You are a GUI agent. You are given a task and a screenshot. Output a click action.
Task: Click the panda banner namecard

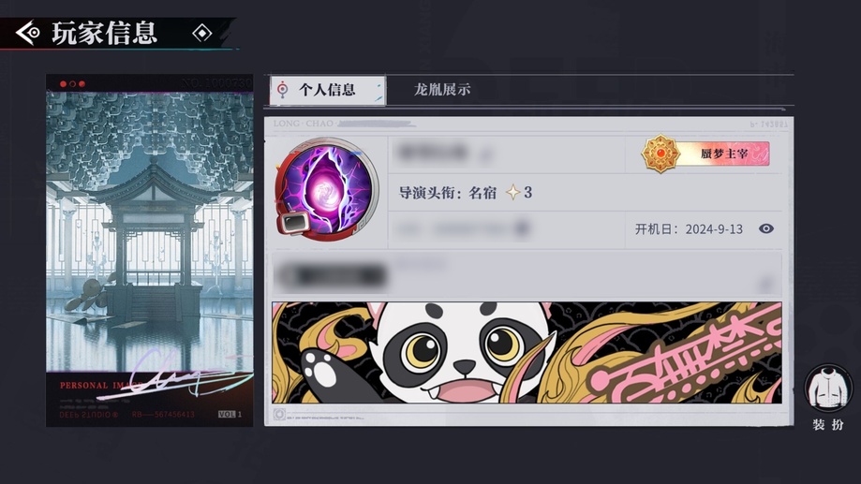527,352
